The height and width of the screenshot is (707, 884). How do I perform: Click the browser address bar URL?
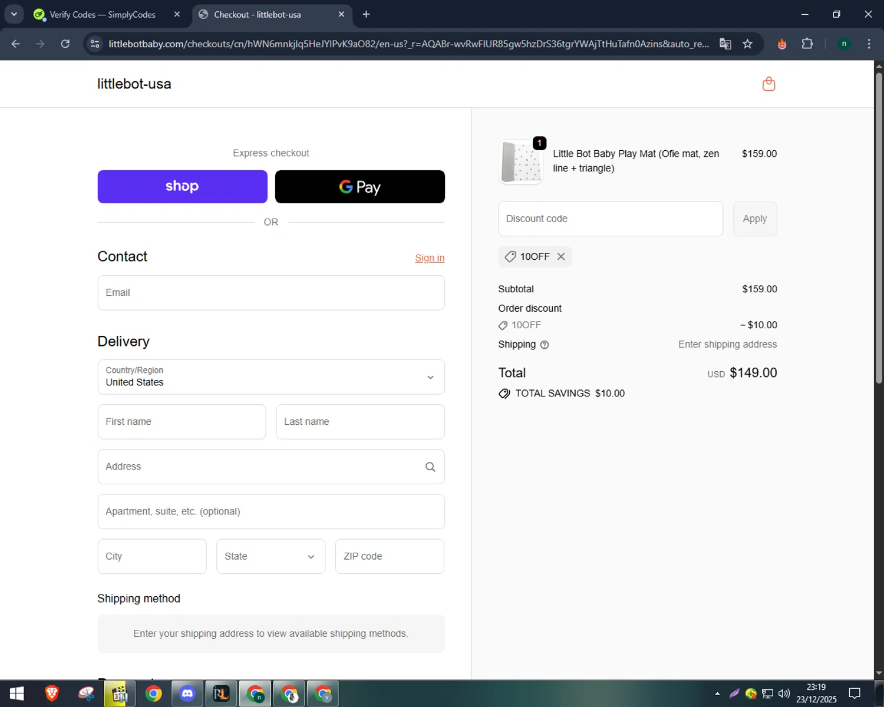coord(408,44)
